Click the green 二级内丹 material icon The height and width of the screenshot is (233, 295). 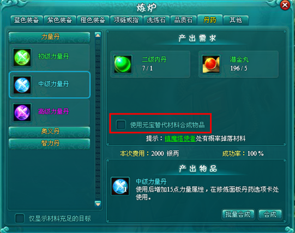[x=123, y=64]
